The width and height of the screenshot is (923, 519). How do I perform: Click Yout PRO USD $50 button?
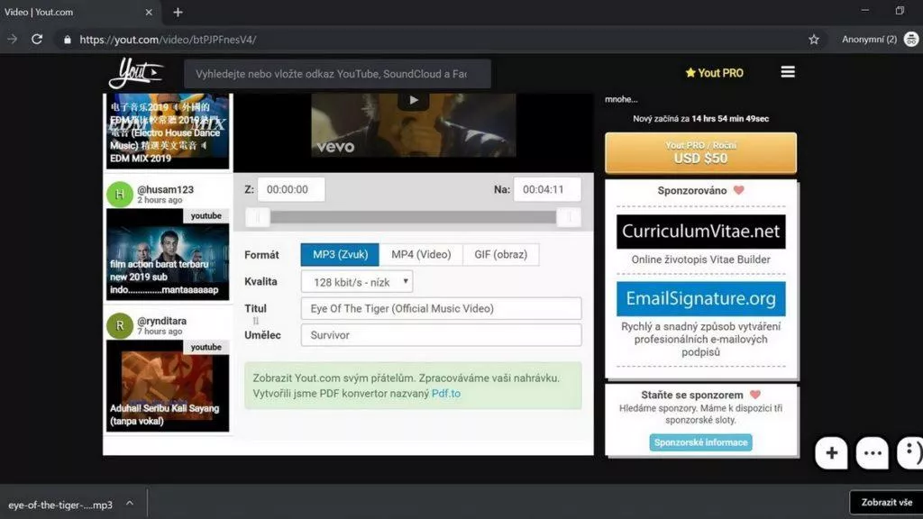[700, 153]
